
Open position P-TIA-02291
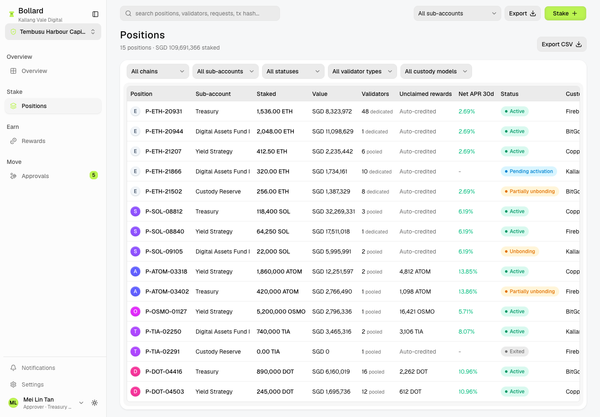click(x=162, y=352)
